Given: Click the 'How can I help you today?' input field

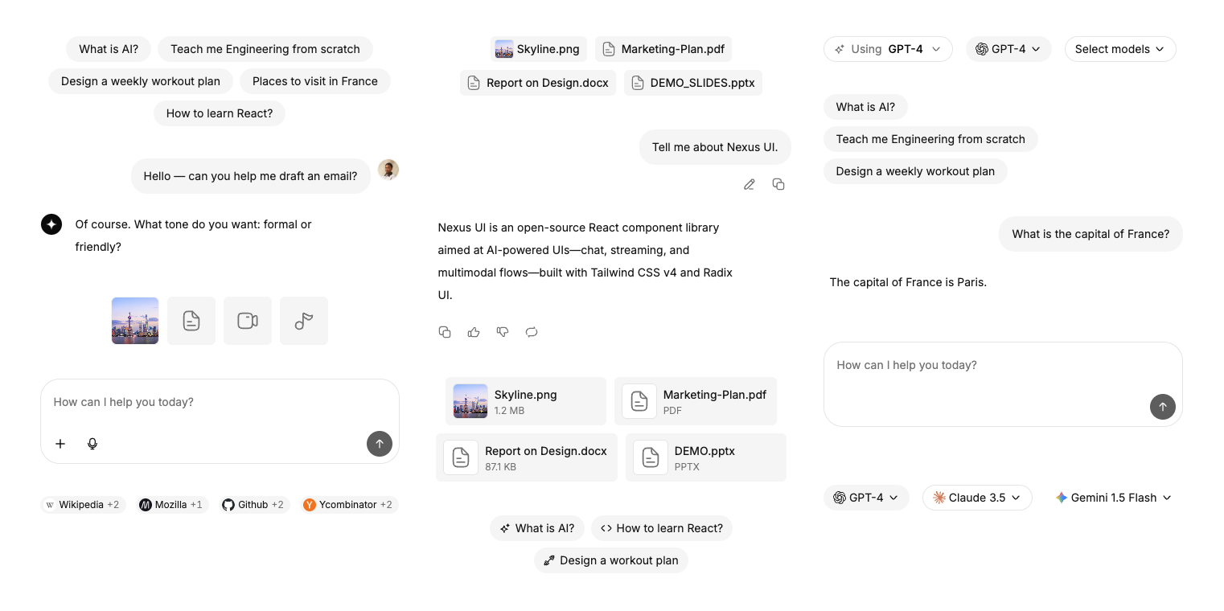Looking at the screenshot, I should coord(220,402).
